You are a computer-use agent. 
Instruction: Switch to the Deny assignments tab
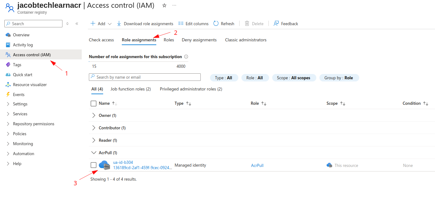pos(199,40)
